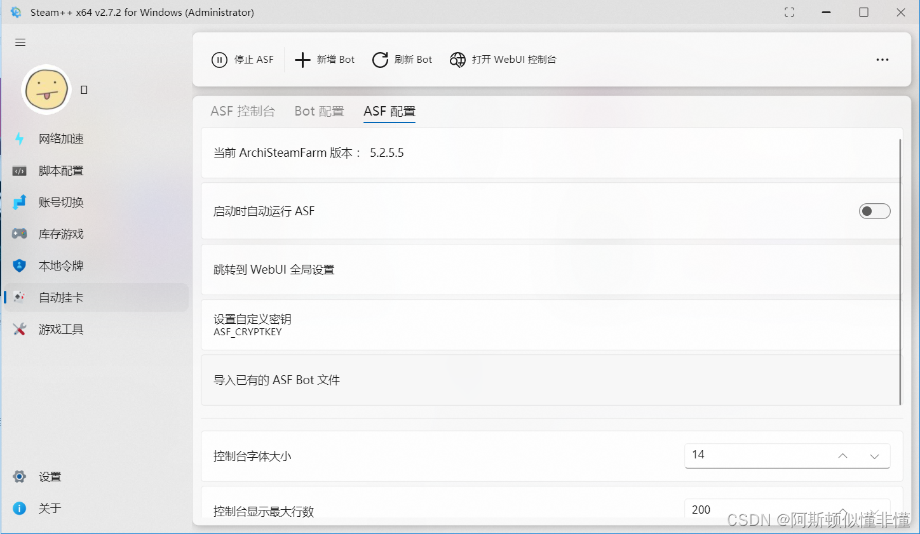Screen dimensions: 920x534
Task: Click 导入已有的 ASF Bot 文件 row
Action: 551,380
